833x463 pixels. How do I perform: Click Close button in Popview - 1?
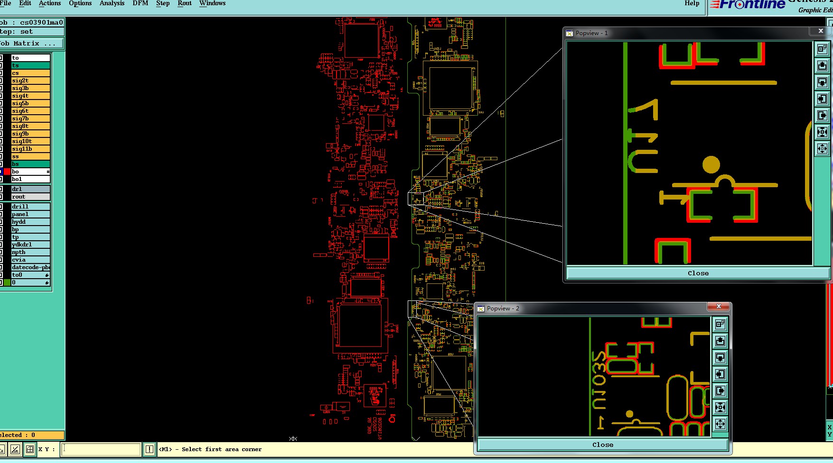[698, 273]
